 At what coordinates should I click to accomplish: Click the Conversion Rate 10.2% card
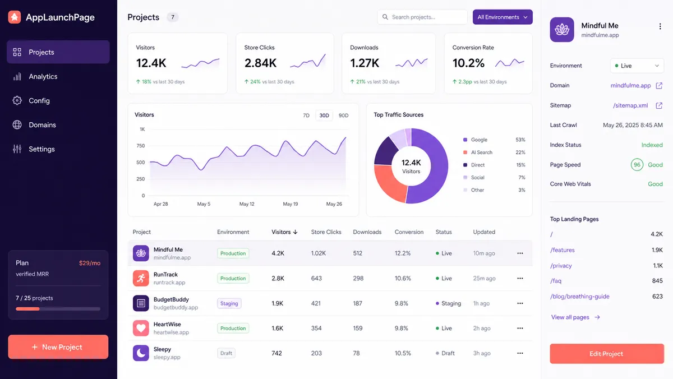[x=488, y=63]
